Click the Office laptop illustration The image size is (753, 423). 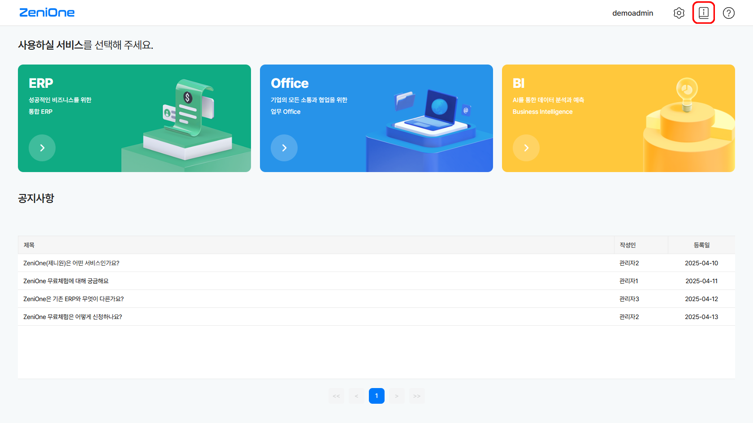433,110
